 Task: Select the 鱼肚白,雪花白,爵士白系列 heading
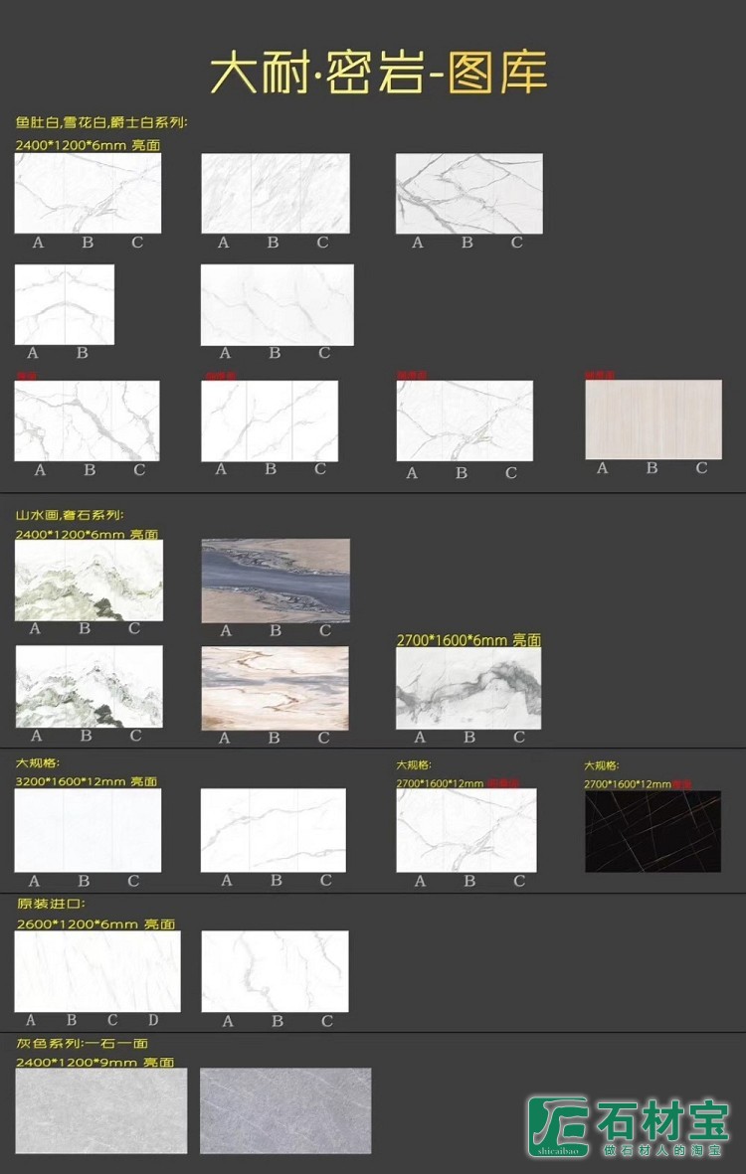point(100,123)
